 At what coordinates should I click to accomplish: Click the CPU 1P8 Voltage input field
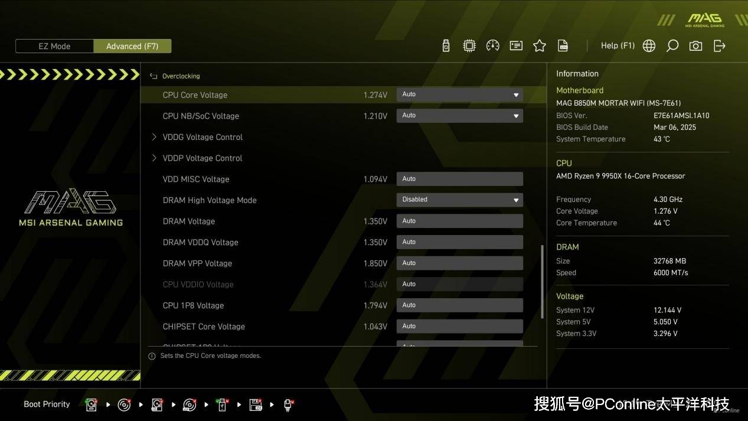click(459, 305)
